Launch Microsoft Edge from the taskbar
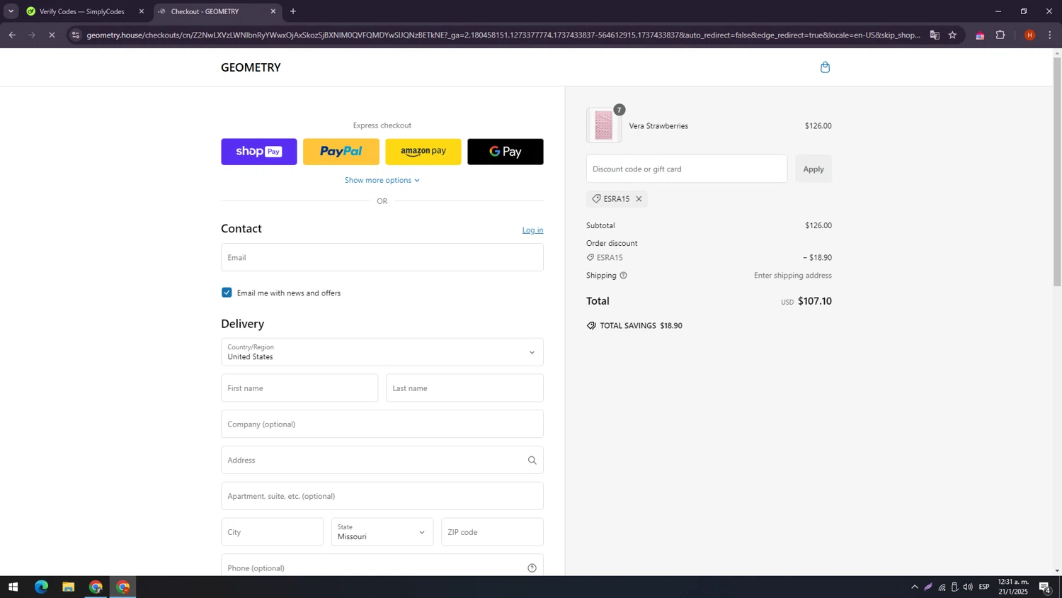This screenshot has height=598, width=1062. click(x=41, y=587)
